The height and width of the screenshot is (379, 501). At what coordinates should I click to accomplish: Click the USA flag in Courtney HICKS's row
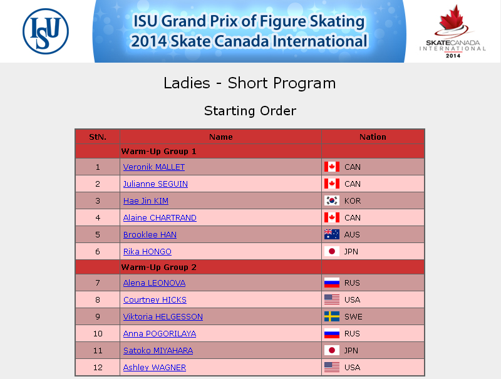coord(332,299)
